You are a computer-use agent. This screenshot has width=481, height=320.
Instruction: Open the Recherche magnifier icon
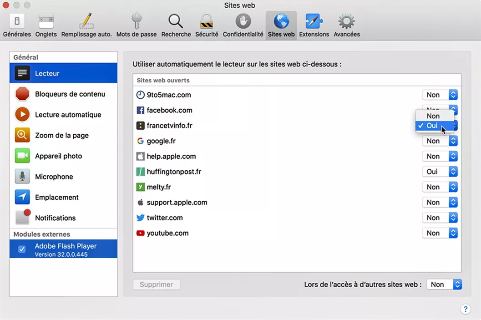(176, 21)
